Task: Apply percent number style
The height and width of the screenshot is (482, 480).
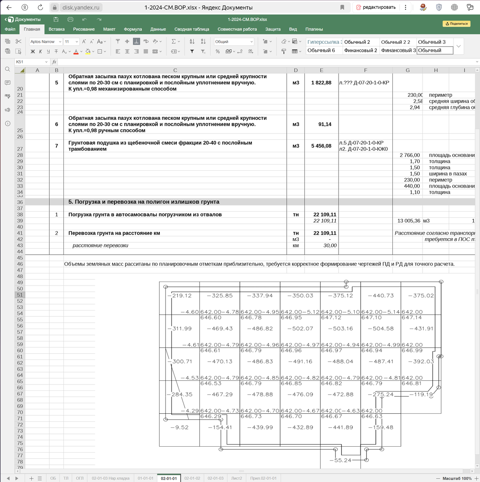Action: [x=218, y=51]
